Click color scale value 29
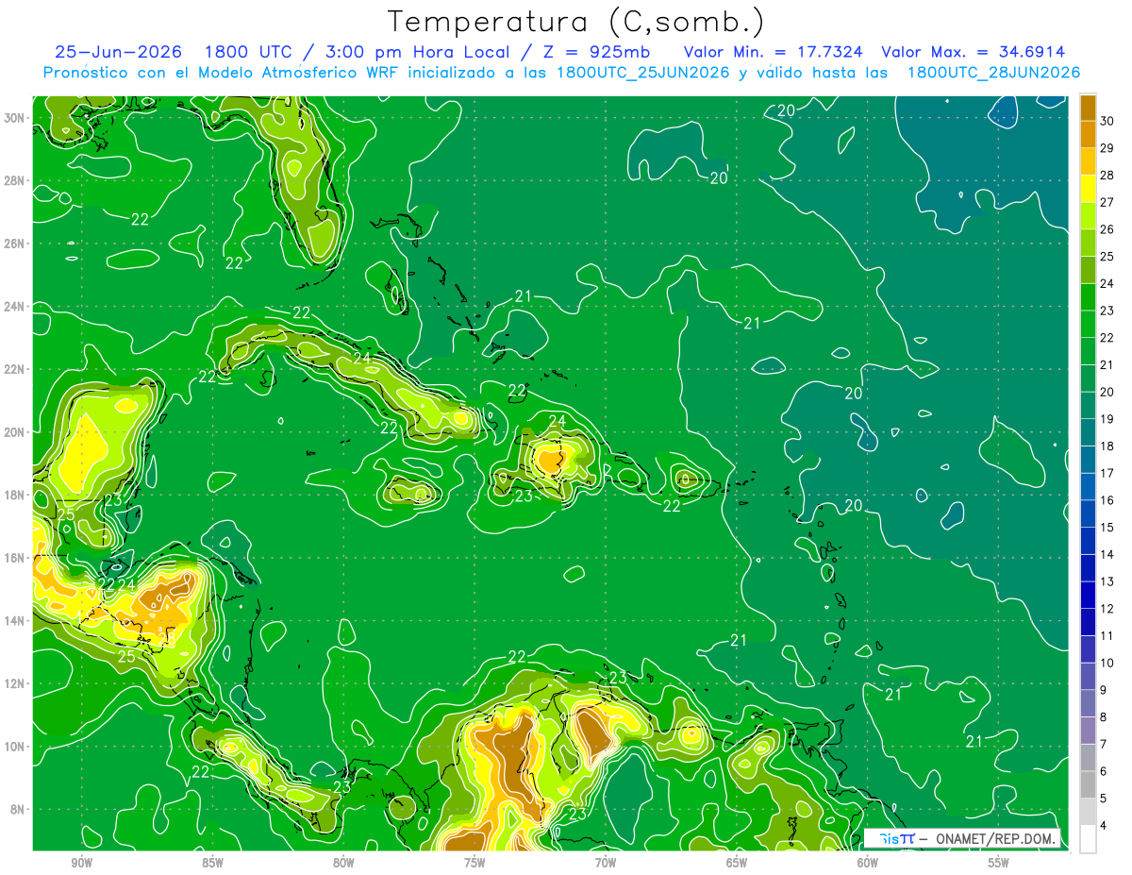1132x875 pixels. 1107,148
